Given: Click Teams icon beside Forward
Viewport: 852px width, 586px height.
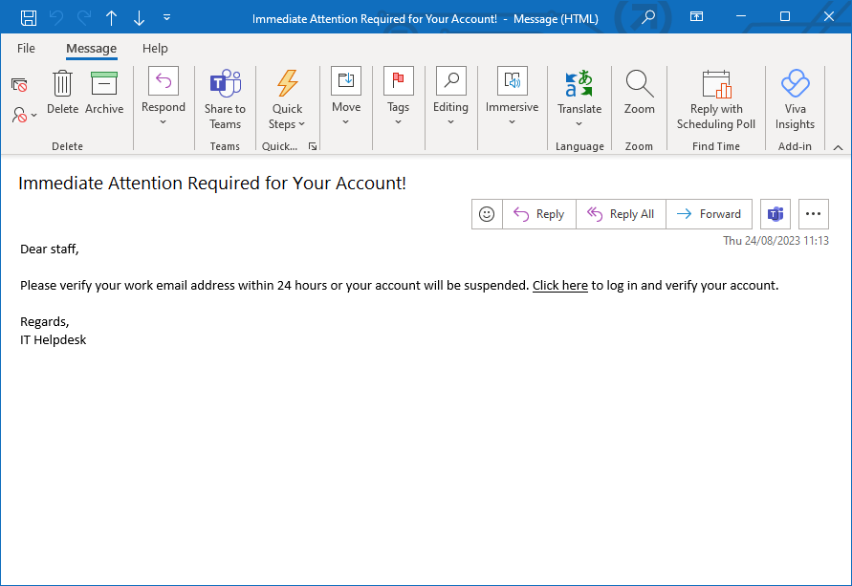Looking at the screenshot, I should 776,214.
